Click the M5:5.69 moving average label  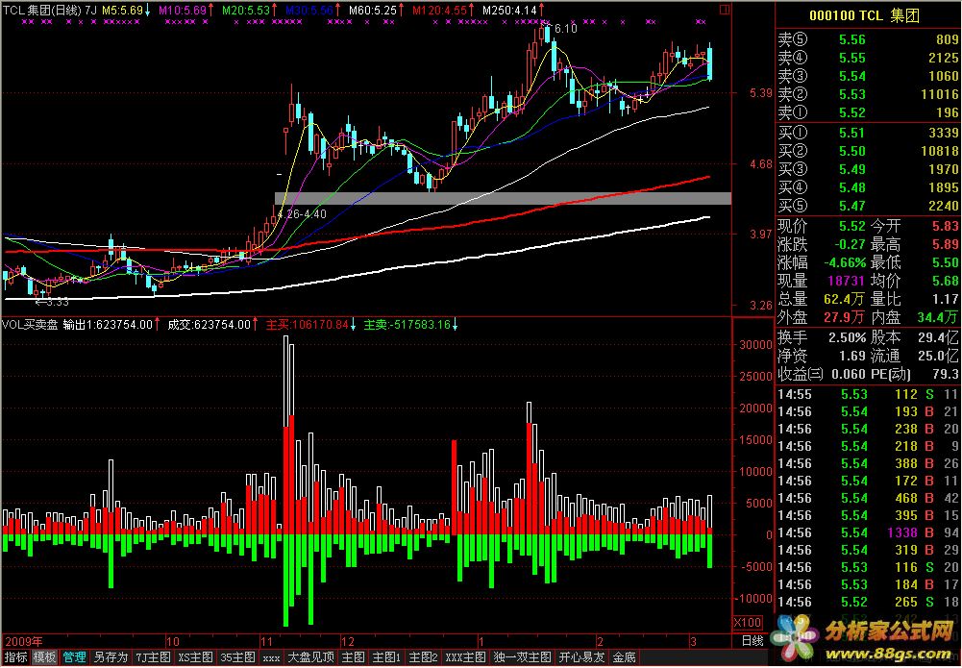coord(122,11)
